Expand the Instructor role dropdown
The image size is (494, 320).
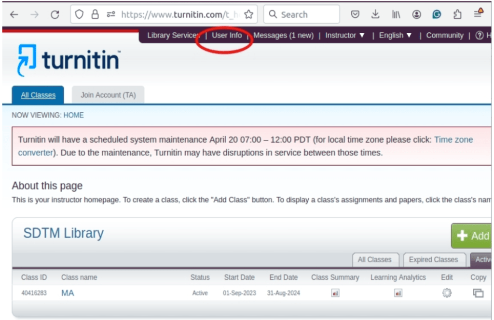345,35
